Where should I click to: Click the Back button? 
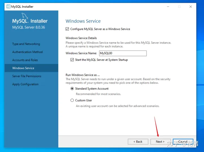click(138, 142)
